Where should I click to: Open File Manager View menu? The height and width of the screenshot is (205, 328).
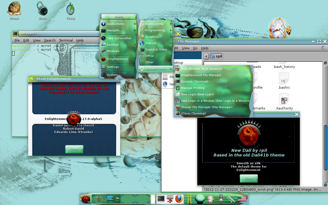point(186,48)
